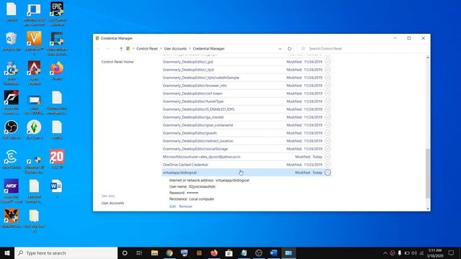Collapse the virtualapp/didlogical credential
Image resolution: width=461 pixels, height=259 pixels.
coord(328,173)
